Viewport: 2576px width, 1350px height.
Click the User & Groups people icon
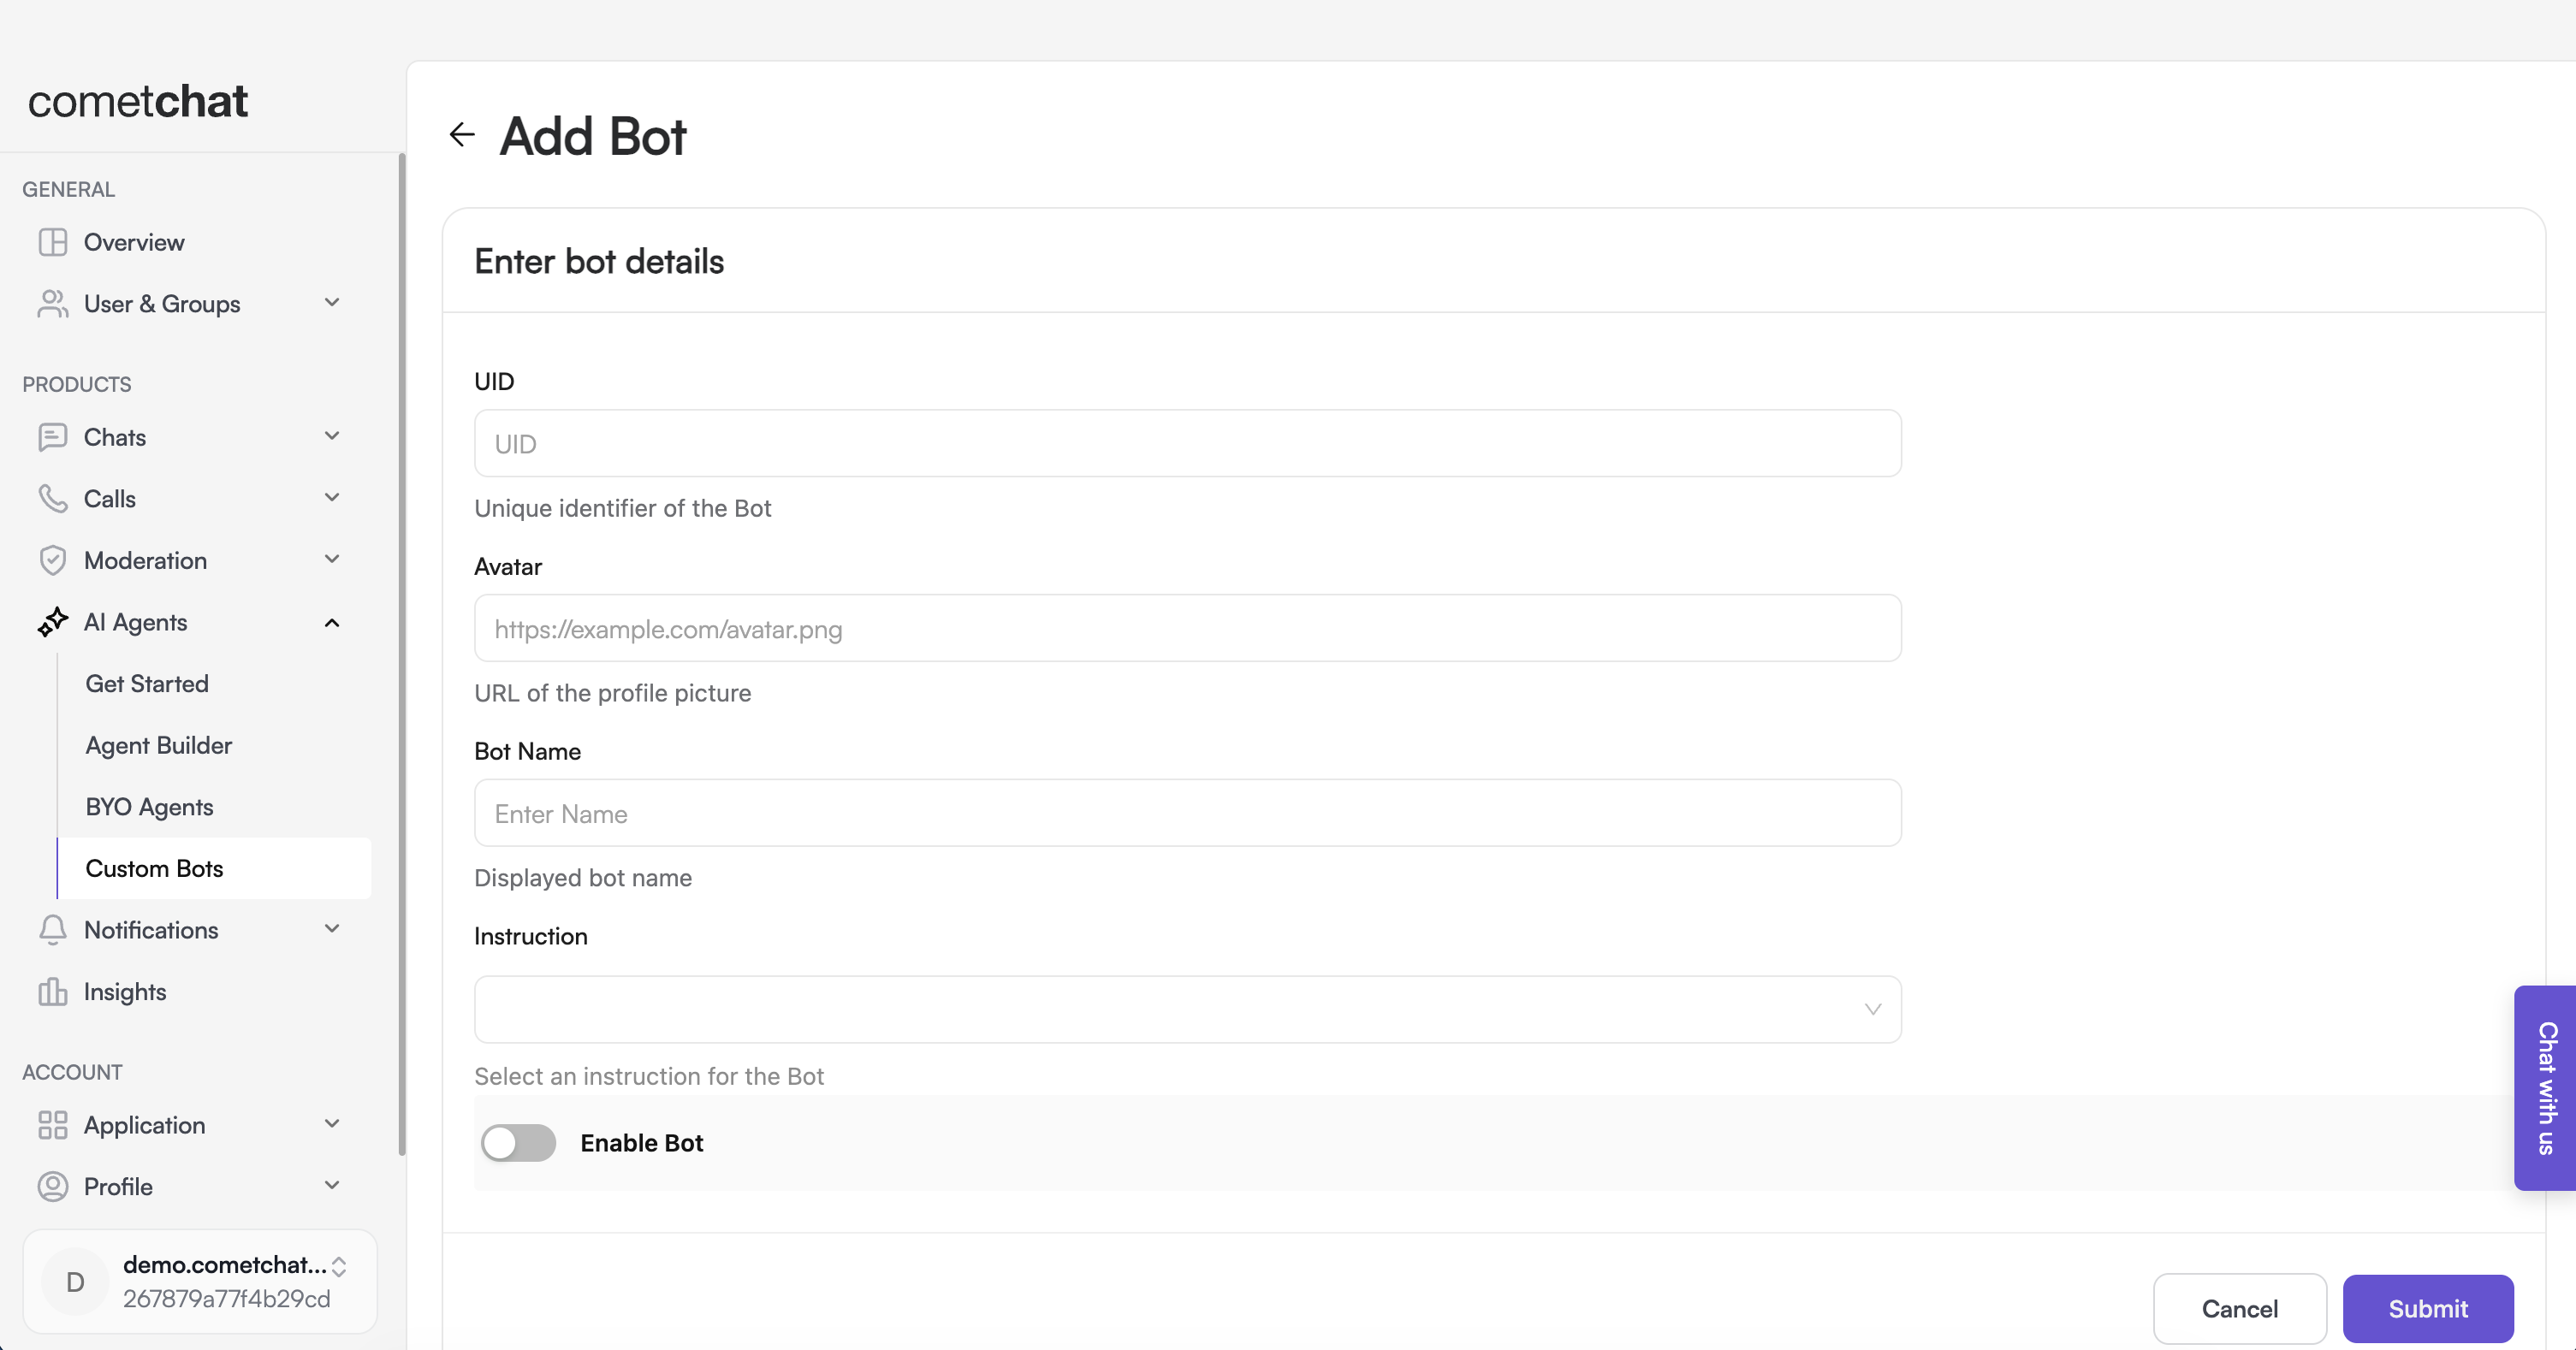[x=52, y=304]
